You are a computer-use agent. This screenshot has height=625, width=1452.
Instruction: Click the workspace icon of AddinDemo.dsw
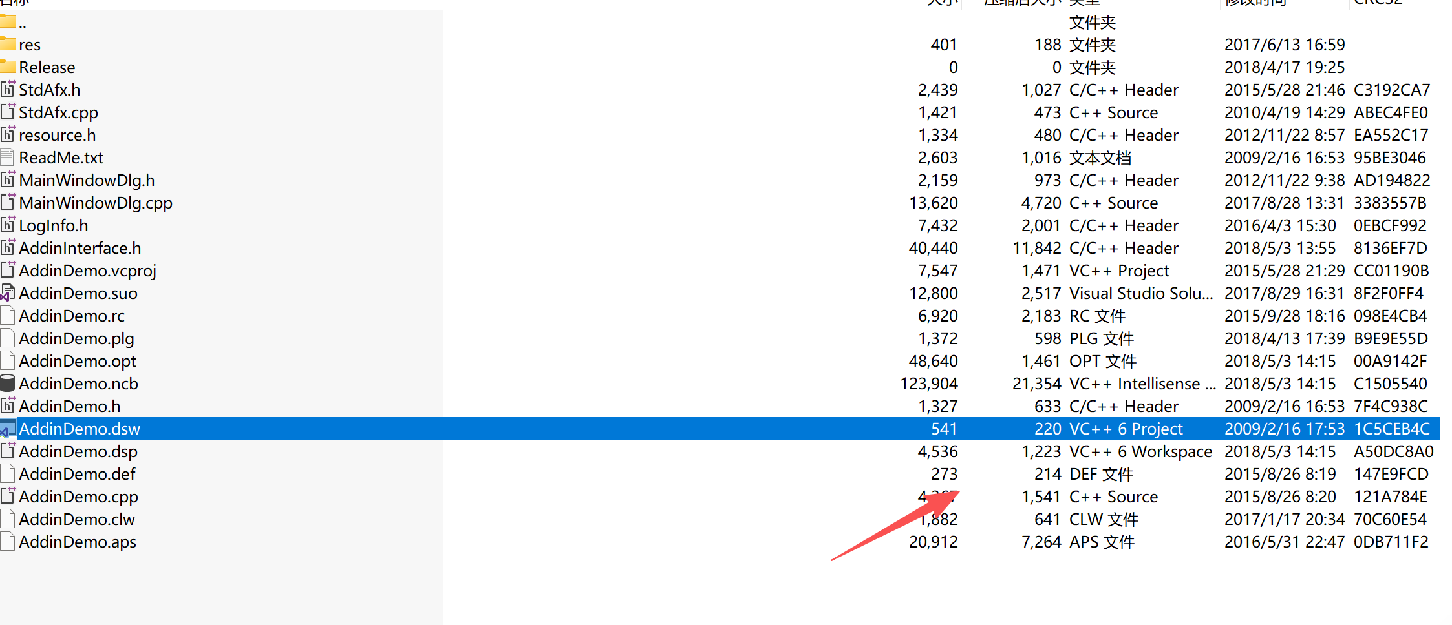coord(8,428)
